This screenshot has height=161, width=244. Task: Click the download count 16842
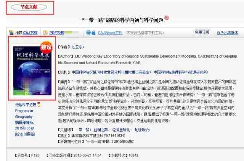click(x=133, y=155)
